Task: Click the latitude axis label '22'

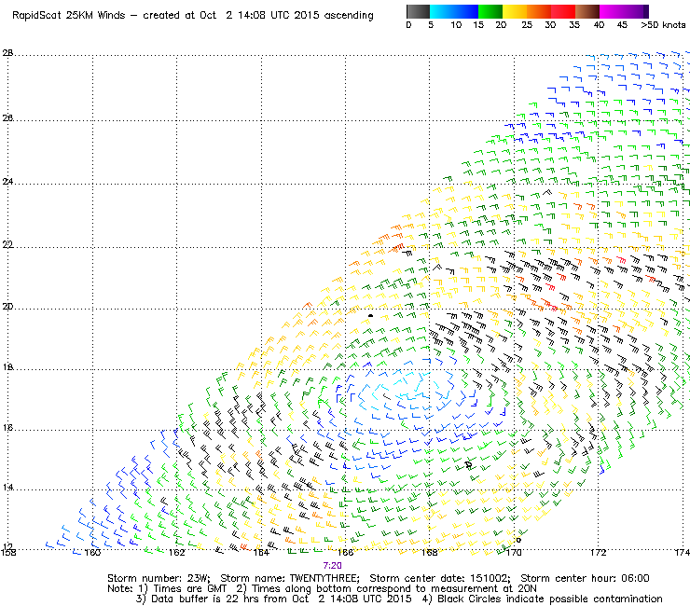Action: (x=7, y=244)
